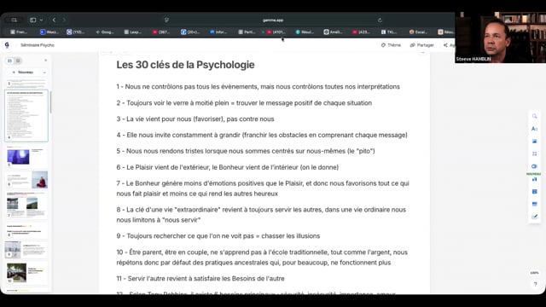Click key 9 'Toujours rechercher ce que l'on ne voit pas'
The image size is (546, 307).
click(x=218, y=236)
